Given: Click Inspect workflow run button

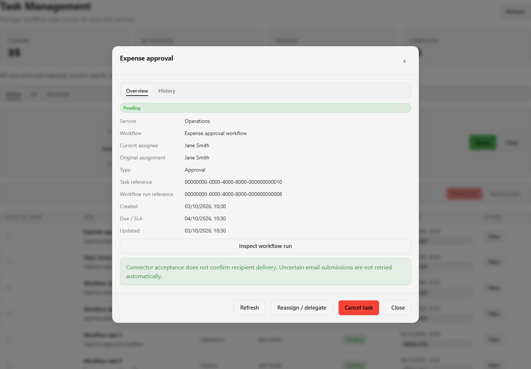Looking at the screenshot, I should click(x=265, y=246).
